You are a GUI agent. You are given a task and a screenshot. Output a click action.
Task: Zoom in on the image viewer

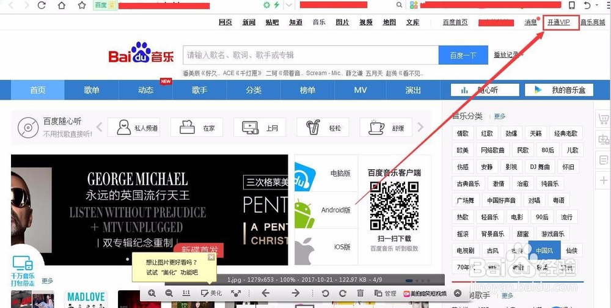[x=152, y=293]
